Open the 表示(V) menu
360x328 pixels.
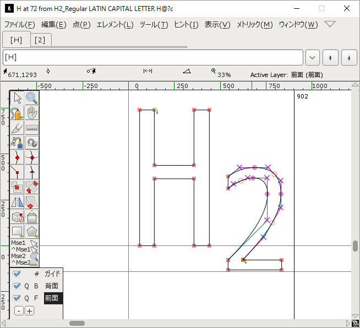pyautogui.click(x=217, y=24)
